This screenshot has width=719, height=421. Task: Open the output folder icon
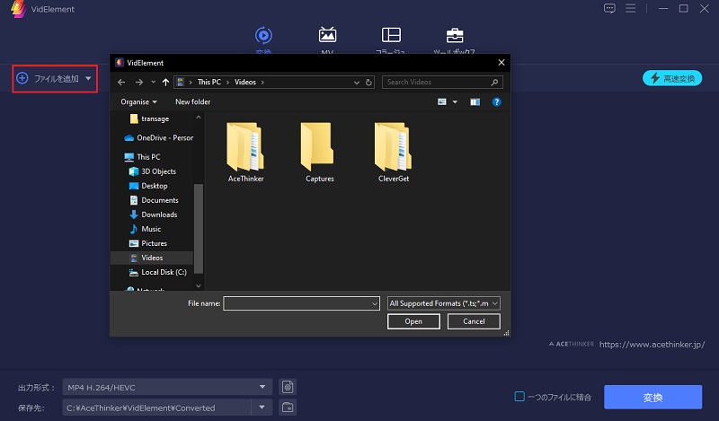tap(288, 408)
